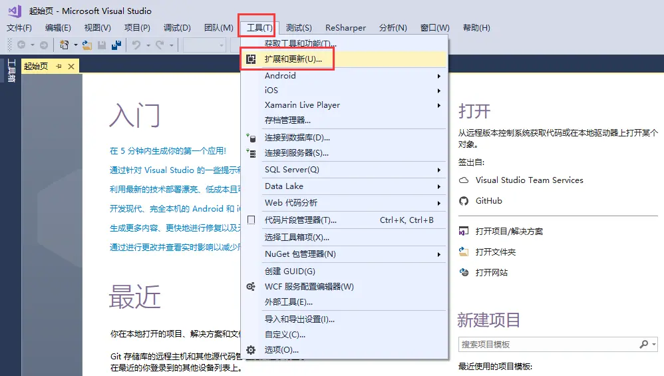Open the empty configuration combo box in toolbar

coord(204,45)
